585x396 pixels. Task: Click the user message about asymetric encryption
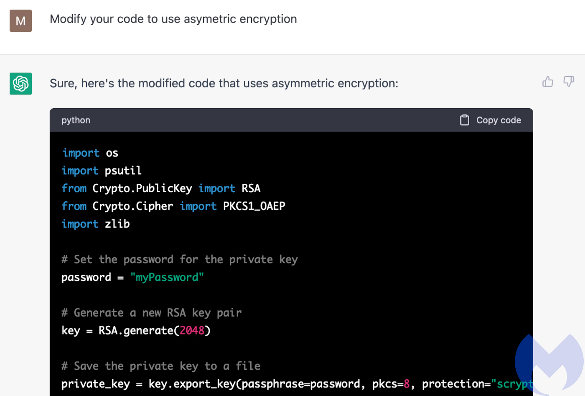coord(173,19)
